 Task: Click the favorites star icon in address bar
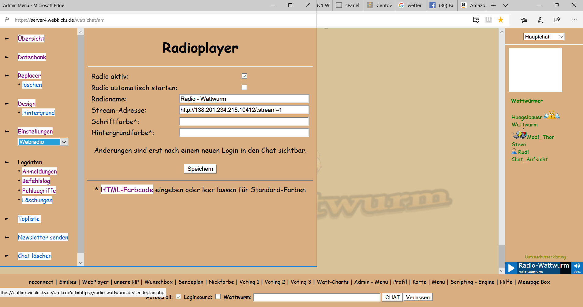tap(501, 20)
